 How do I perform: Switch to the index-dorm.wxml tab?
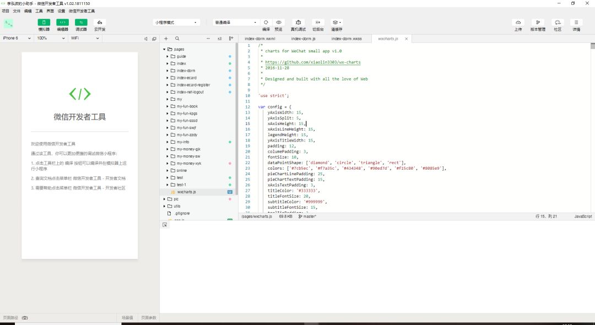260,39
